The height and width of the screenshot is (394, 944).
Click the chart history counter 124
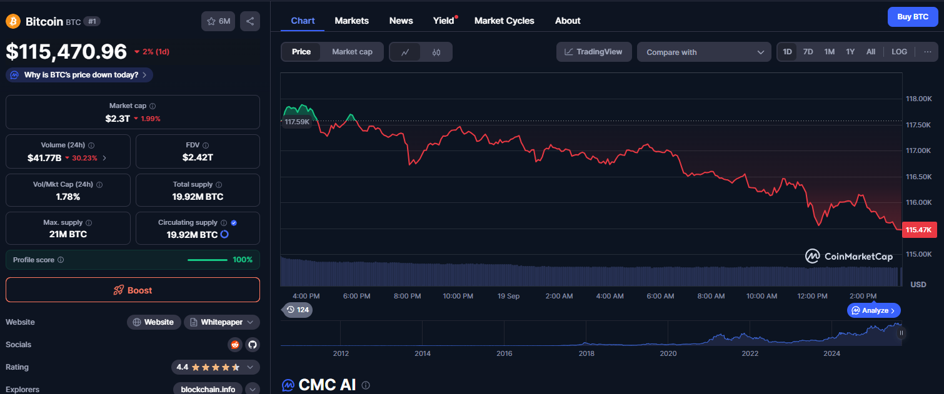(x=298, y=309)
